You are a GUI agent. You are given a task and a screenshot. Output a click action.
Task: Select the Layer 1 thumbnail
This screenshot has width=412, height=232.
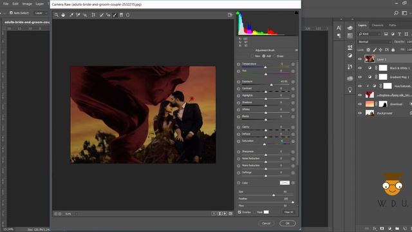pyautogui.click(x=370, y=59)
